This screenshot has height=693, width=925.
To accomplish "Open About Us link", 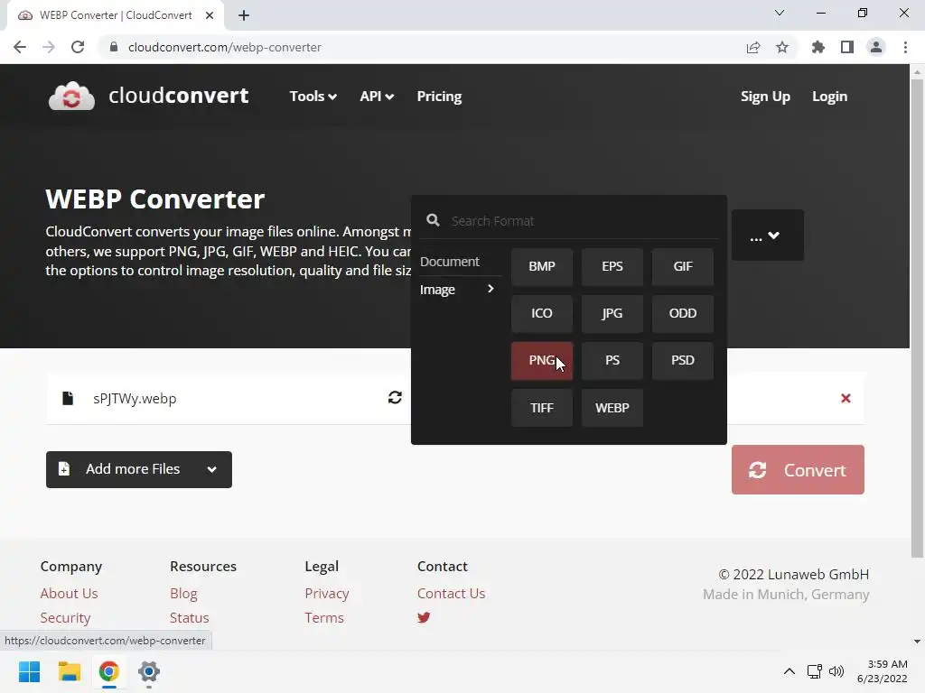I will click(69, 594).
